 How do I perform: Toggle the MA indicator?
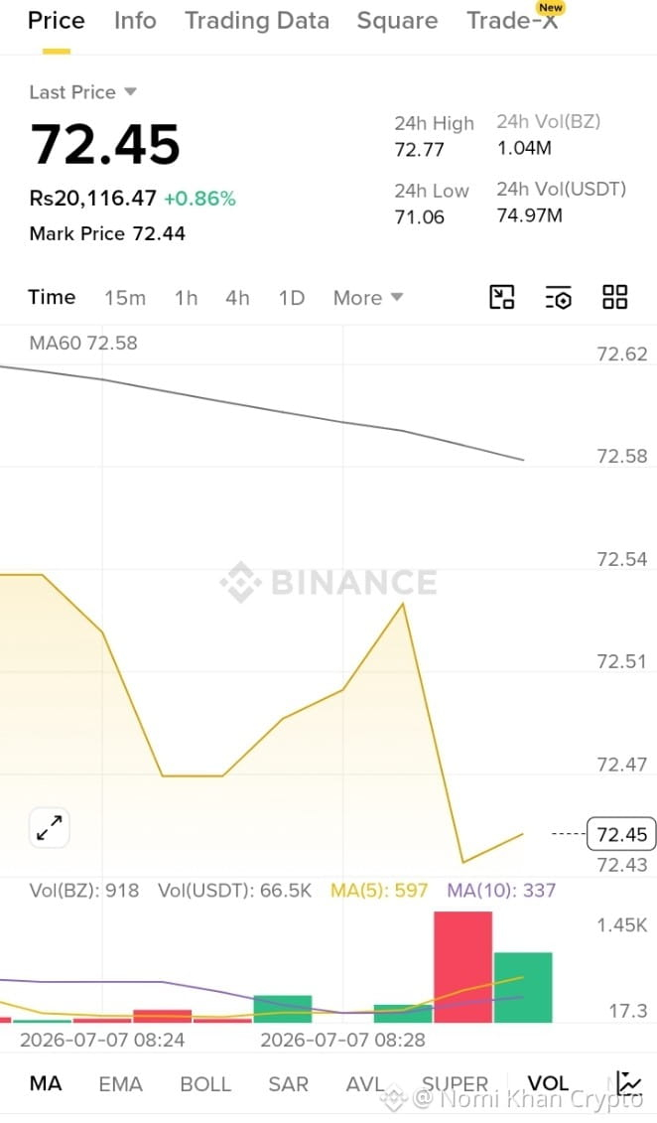45,1083
